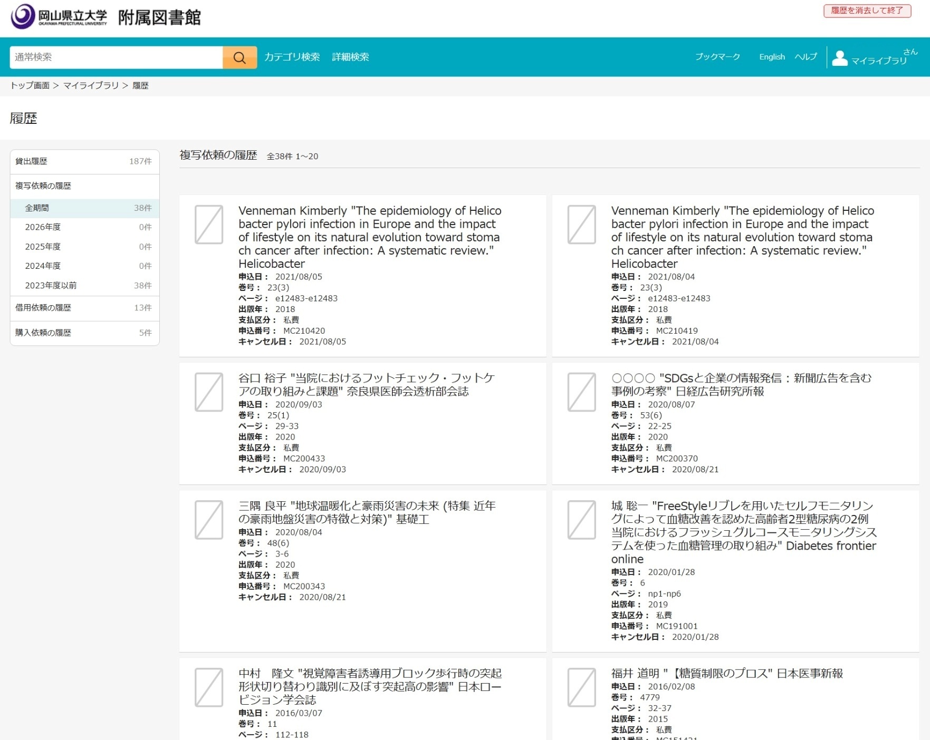Viewport: 930px width, 740px height.
Task: Switch language to English
Action: pyautogui.click(x=772, y=57)
